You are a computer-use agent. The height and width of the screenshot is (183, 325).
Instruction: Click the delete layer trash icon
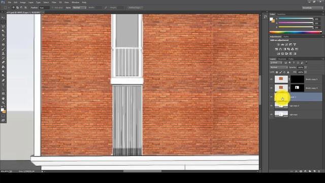pyautogui.click(x=319, y=171)
